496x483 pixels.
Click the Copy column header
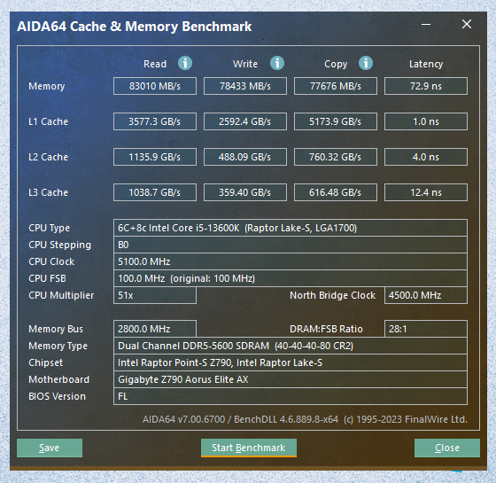336,64
